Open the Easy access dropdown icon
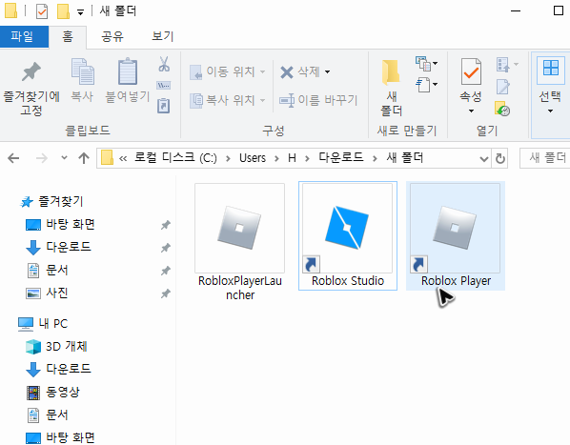This screenshot has height=445, width=570. (426, 85)
